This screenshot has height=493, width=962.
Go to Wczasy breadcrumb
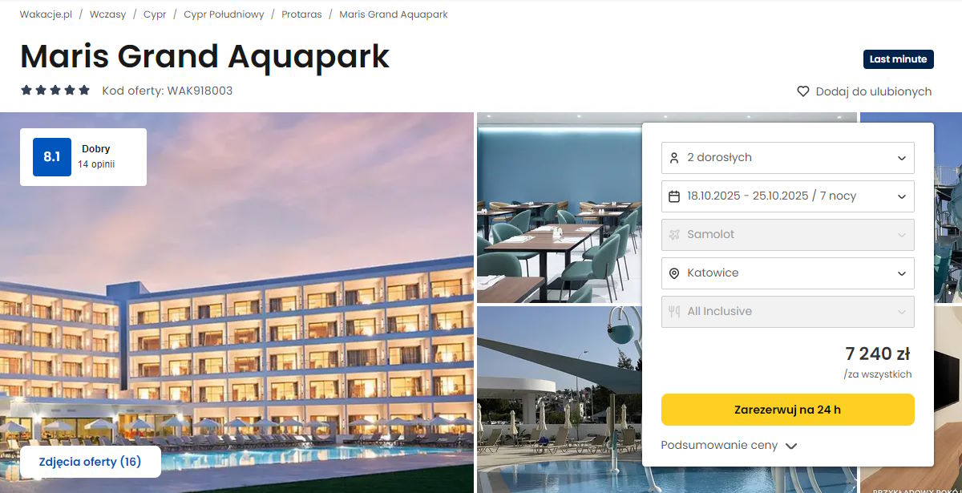[107, 14]
